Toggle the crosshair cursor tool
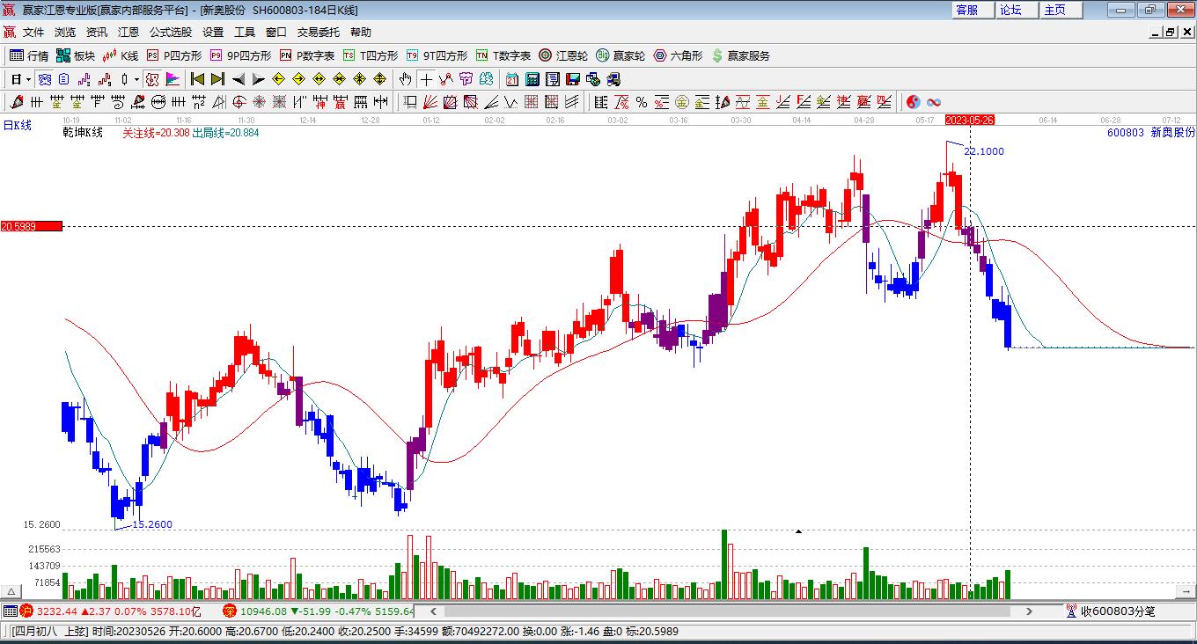This screenshot has width=1197, height=644. [x=426, y=79]
